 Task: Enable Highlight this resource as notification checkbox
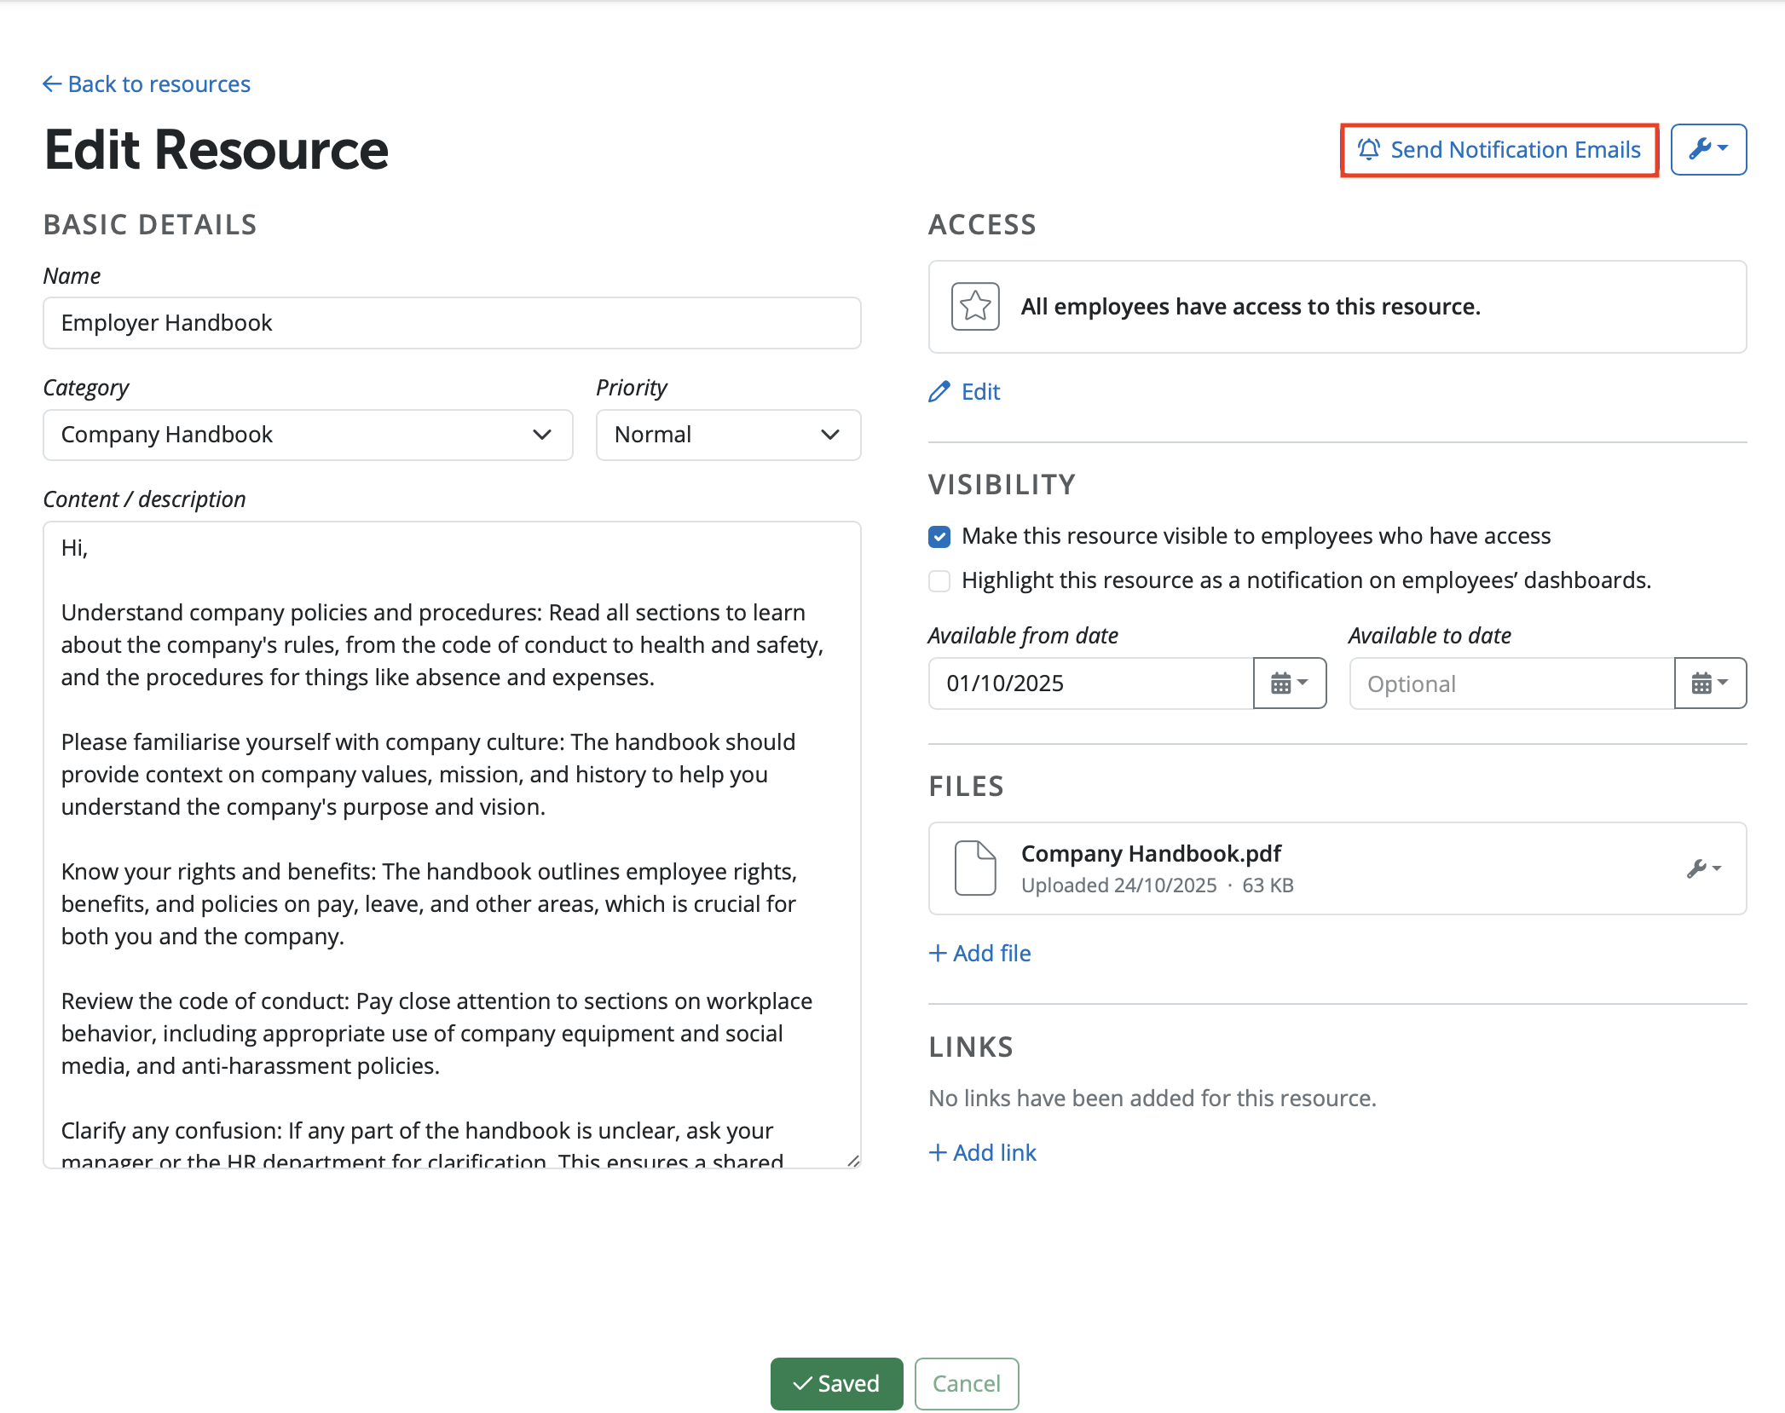tap(939, 581)
